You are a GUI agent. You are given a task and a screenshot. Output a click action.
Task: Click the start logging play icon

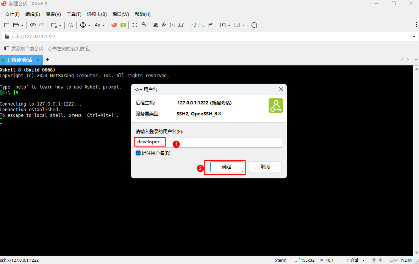pyautogui.click(x=193, y=25)
